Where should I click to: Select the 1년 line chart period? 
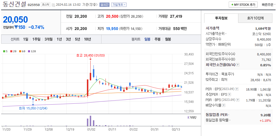pos(59,39)
